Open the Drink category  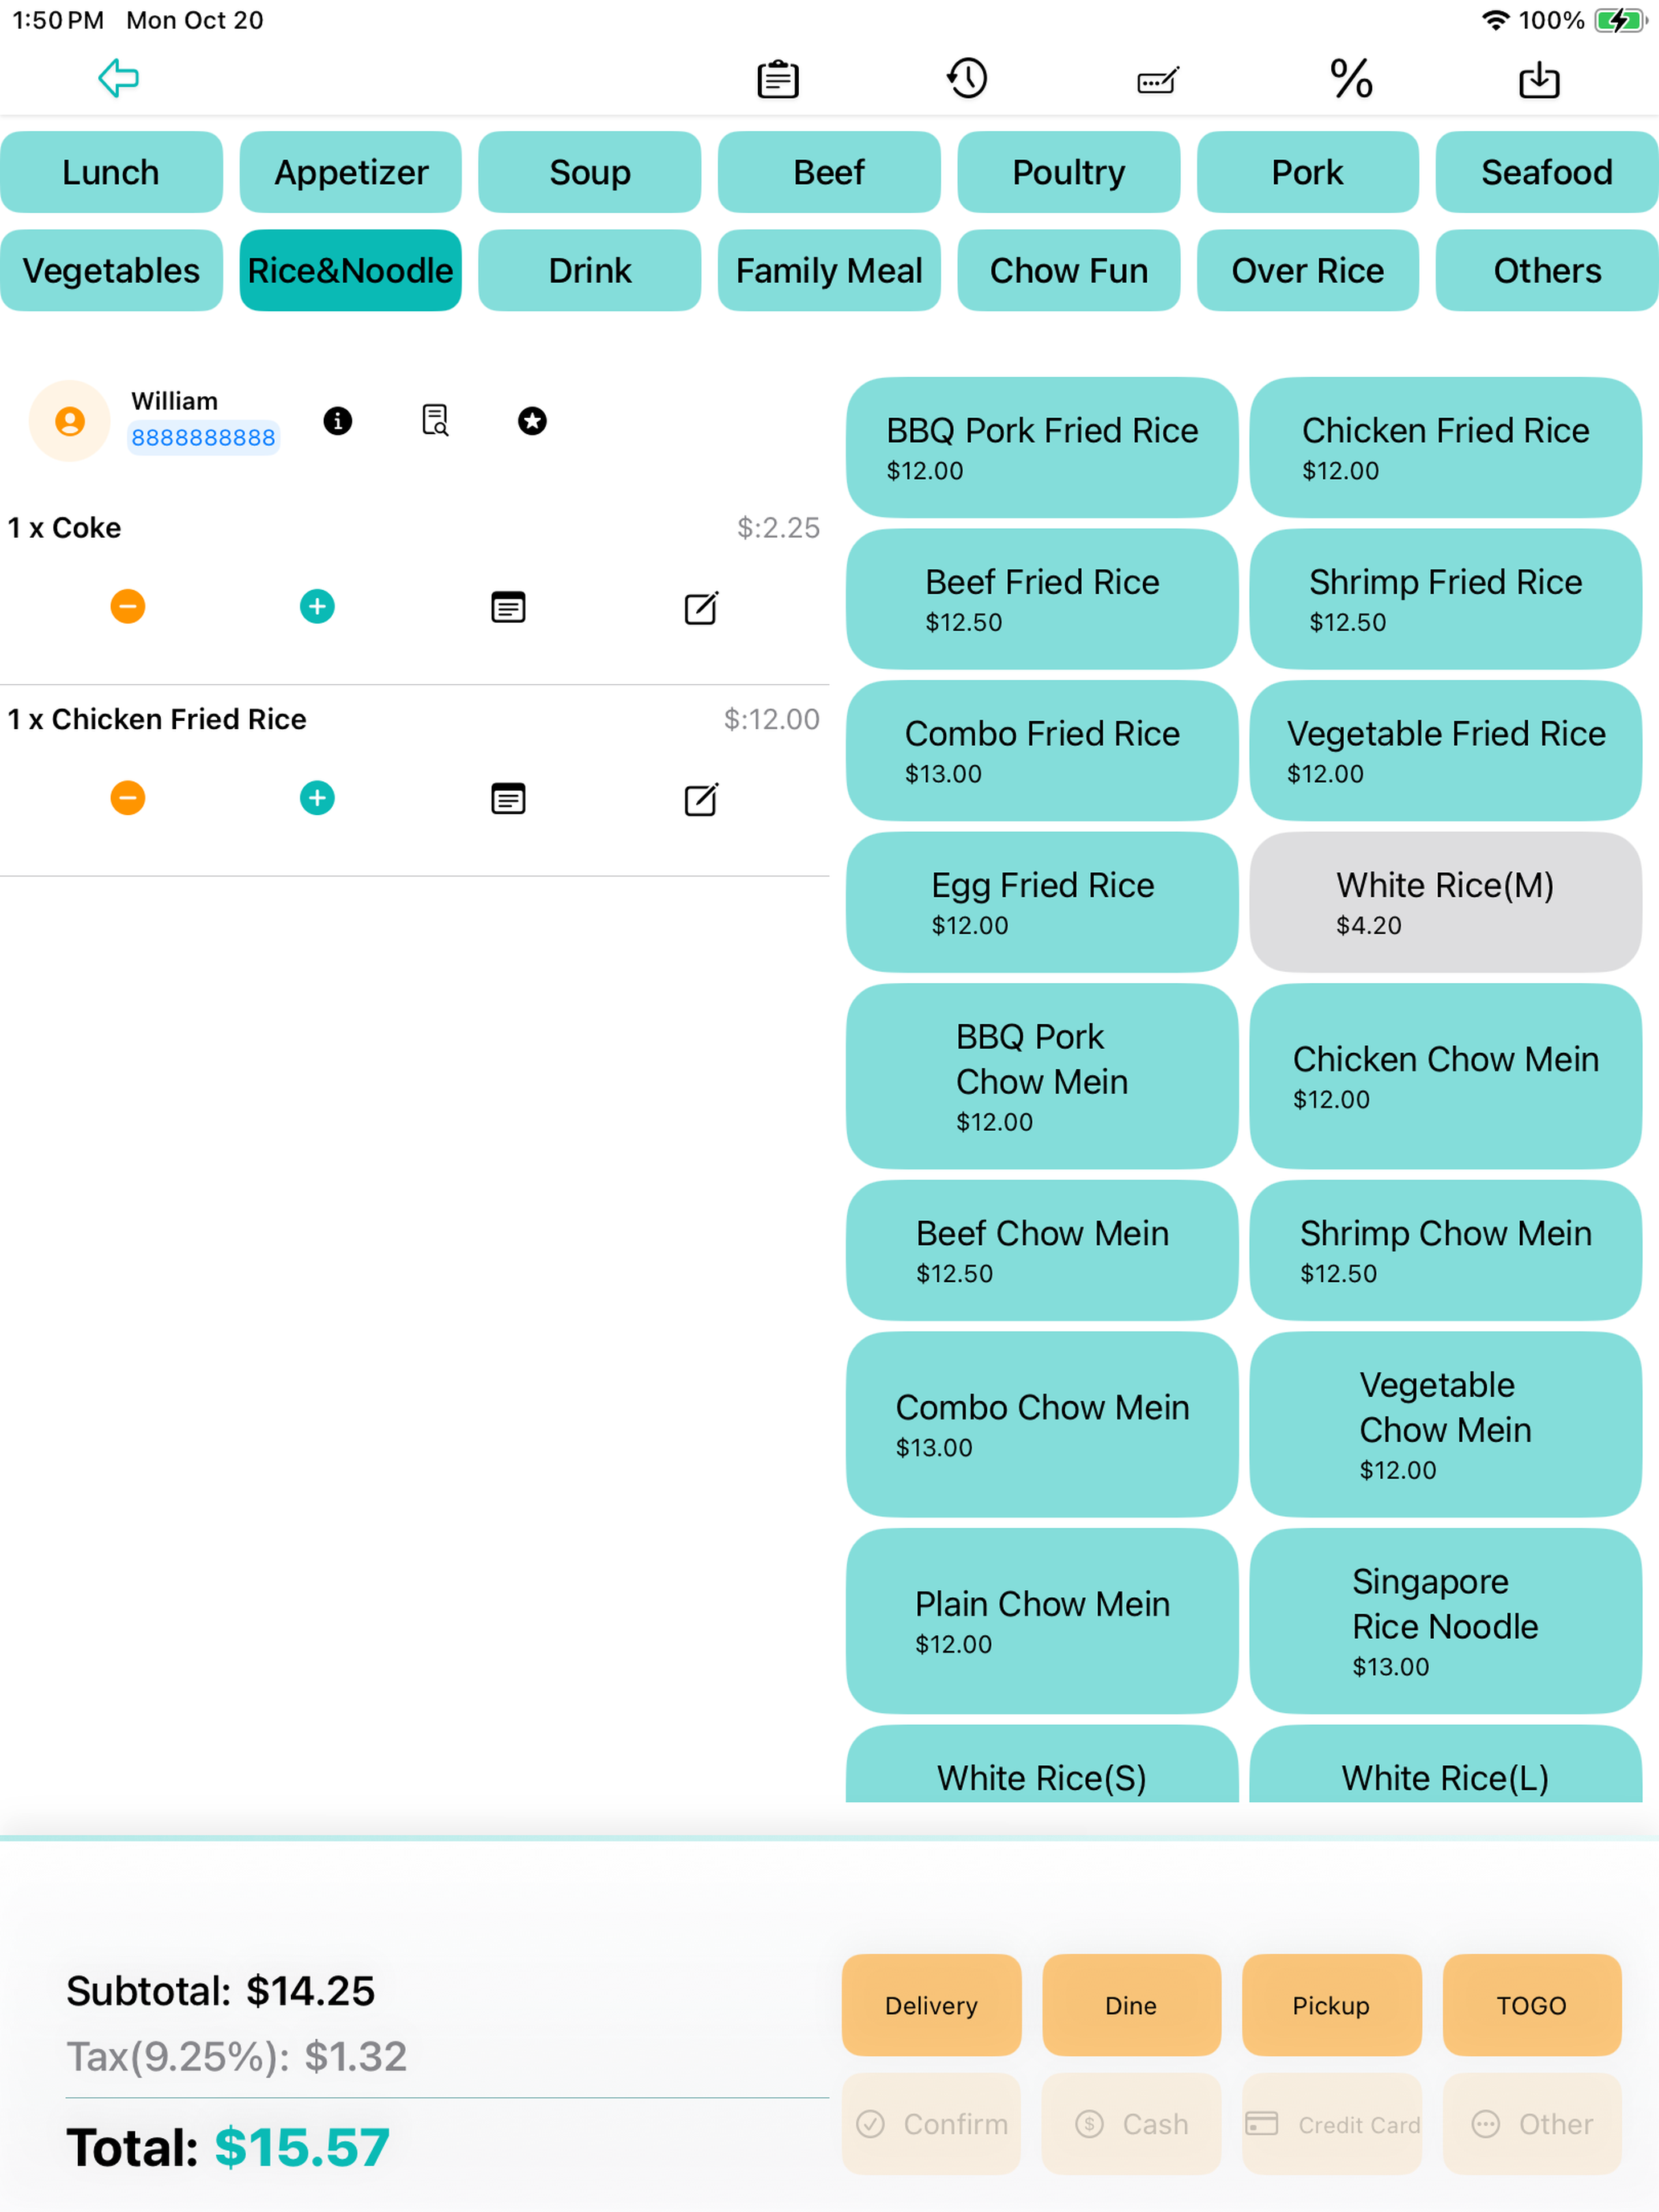(590, 271)
